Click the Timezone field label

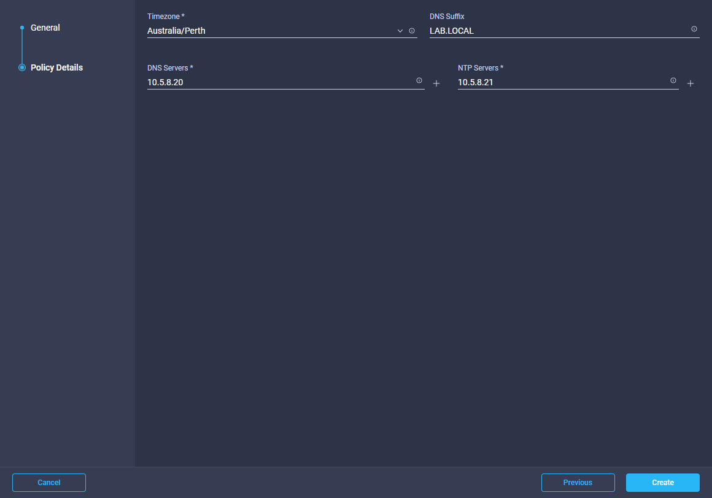[x=166, y=16]
